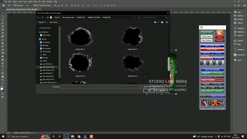This screenshot has width=247, height=139.
Task: Select New Volume (D:) in the tree
Action: (48, 67)
